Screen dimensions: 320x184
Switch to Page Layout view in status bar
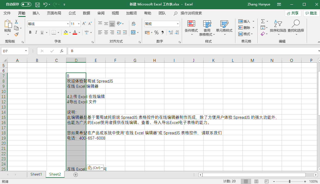pos(256,181)
